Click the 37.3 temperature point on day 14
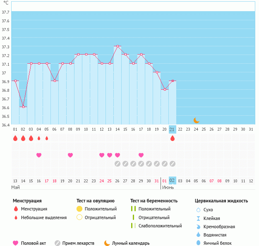Image resolution: width=259 pixels, height=246 pixels. (x=118, y=46)
